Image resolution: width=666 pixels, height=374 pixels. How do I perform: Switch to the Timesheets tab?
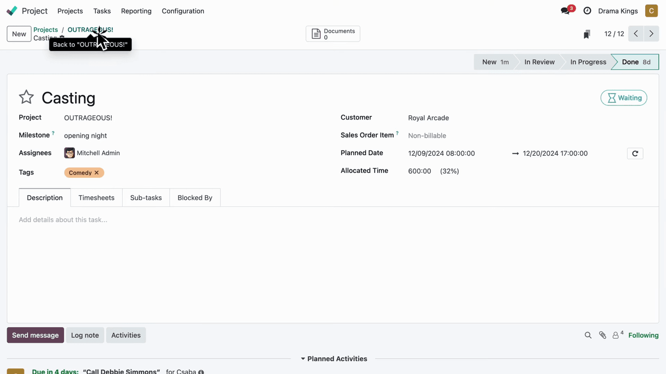(x=96, y=198)
